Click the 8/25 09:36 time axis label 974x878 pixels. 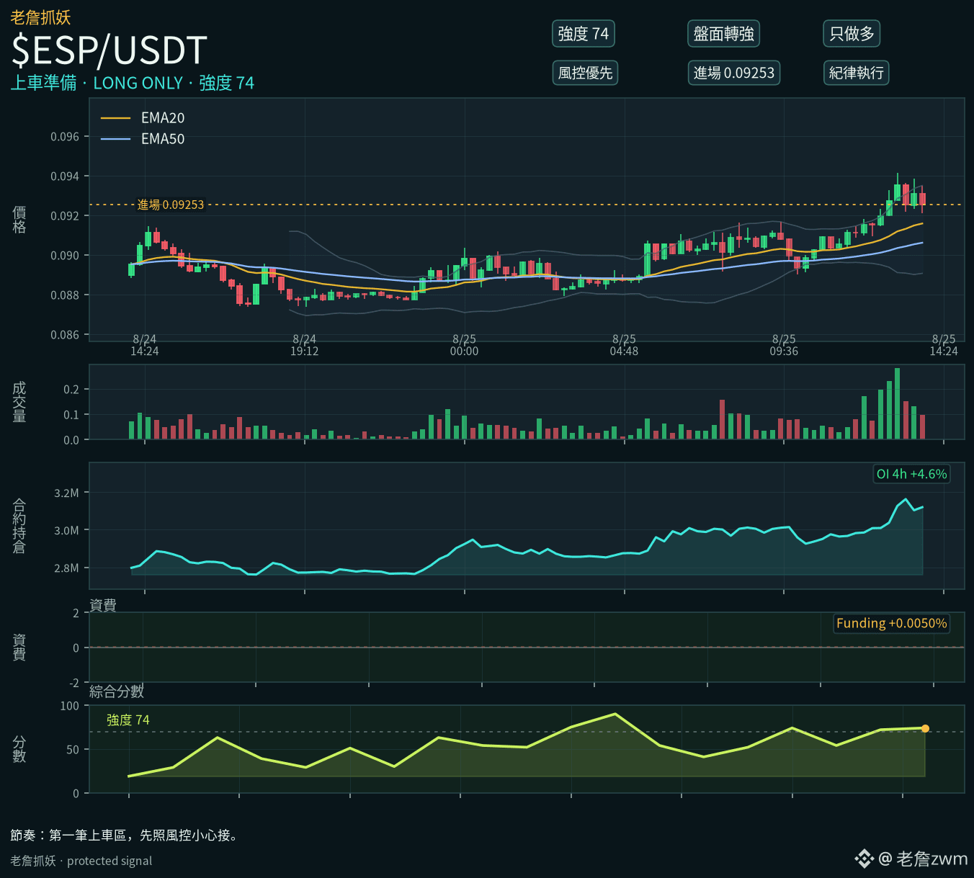(784, 345)
